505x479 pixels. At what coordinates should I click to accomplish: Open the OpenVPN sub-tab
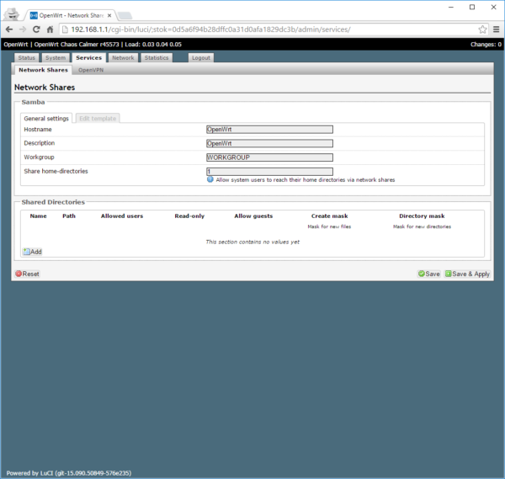(x=90, y=70)
